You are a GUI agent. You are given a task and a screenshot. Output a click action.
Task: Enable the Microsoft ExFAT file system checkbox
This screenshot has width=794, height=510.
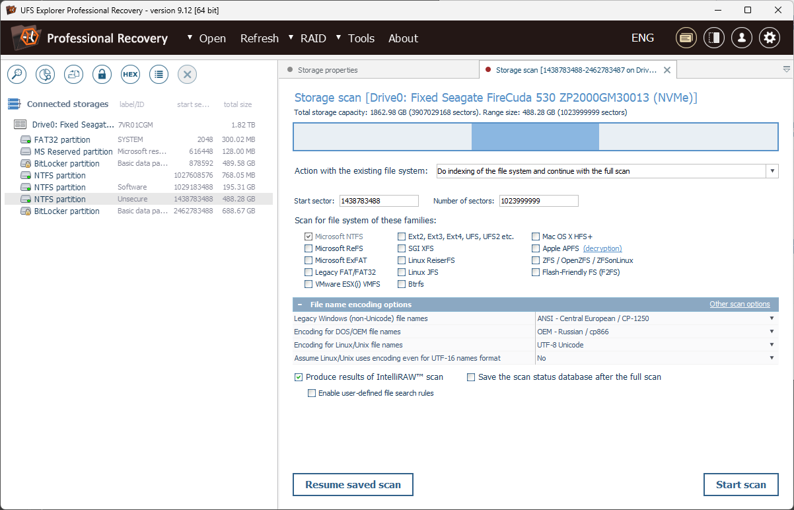click(x=308, y=260)
